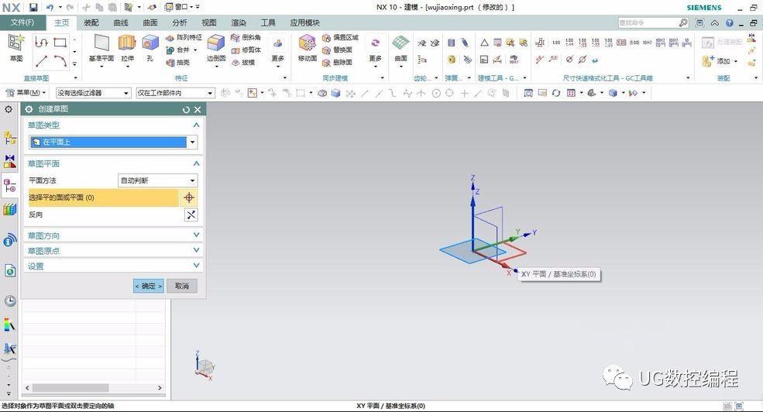This screenshot has width=763, height=412.
Task: Click the 确定 button
Action: pyautogui.click(x=149, y=286)
